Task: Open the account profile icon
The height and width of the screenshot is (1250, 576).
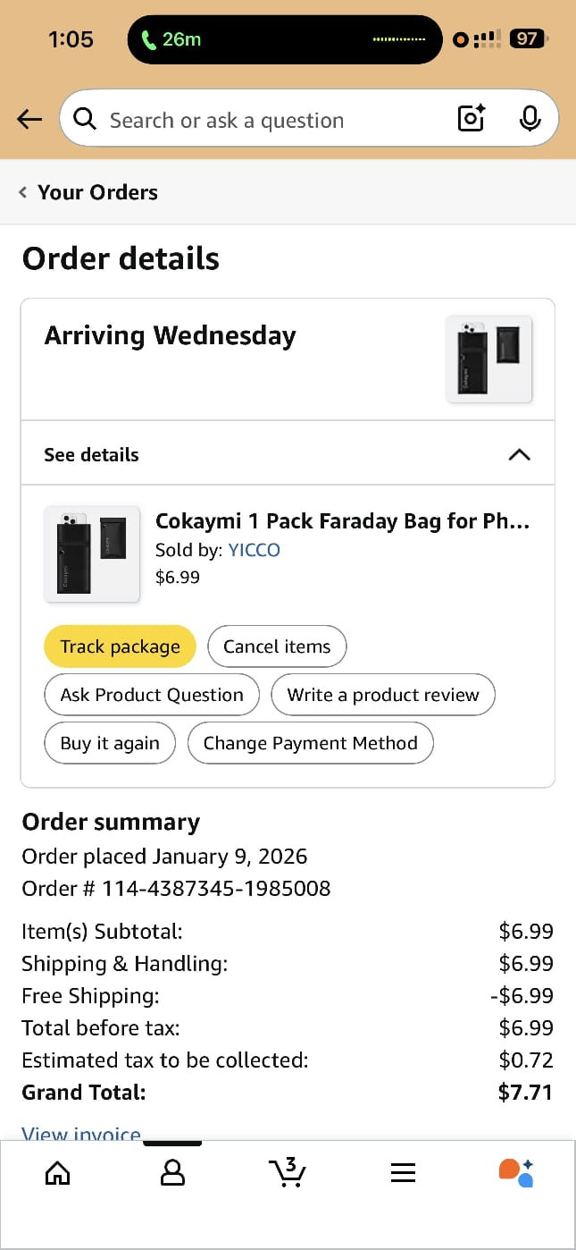Action: (172, 1172)
